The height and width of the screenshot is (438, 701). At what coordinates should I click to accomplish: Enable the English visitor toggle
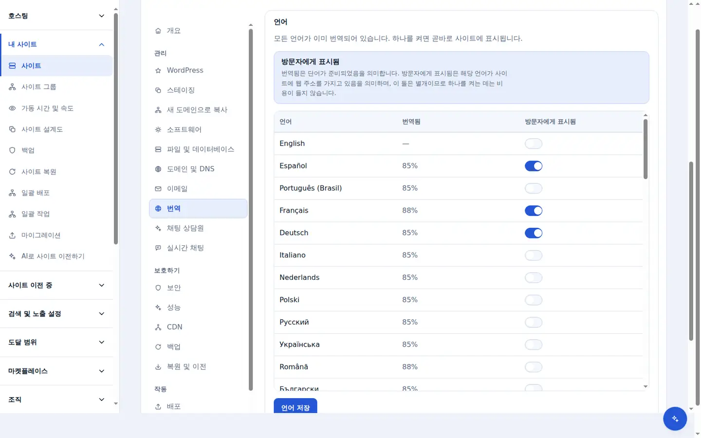pos(534,144)
